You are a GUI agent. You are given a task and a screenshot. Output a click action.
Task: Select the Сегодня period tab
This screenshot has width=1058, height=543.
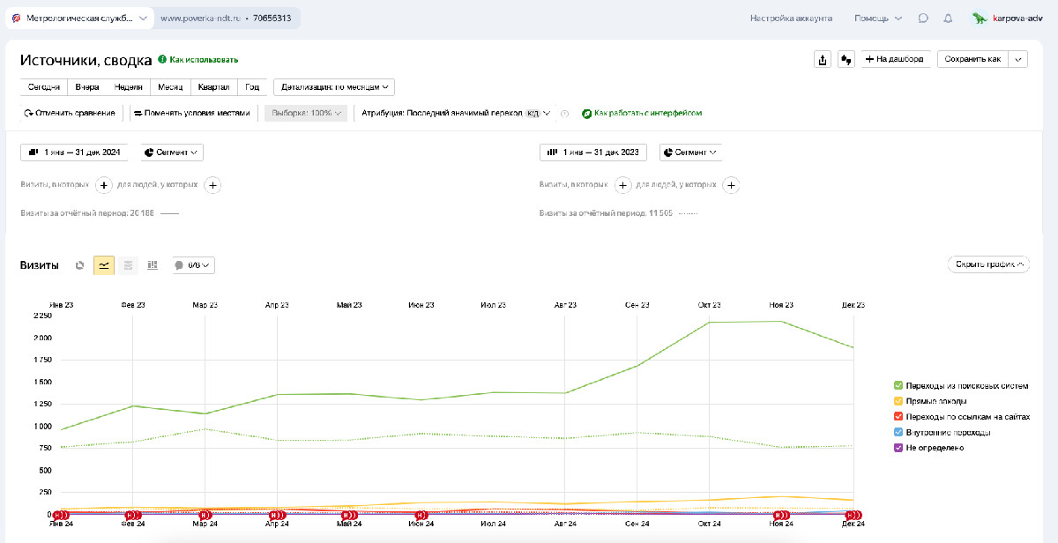tap(43, 87)
